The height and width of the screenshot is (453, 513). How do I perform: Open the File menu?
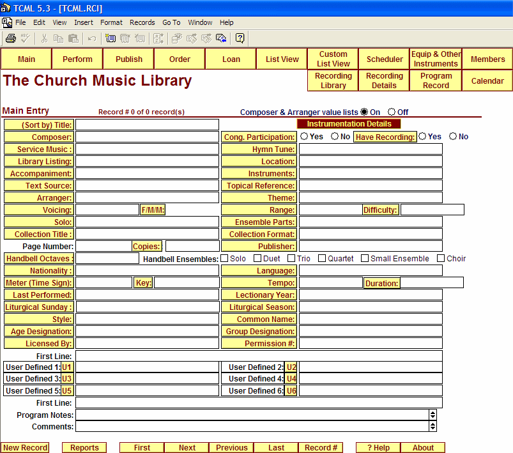pyautogui.click(x=20, y=22)
